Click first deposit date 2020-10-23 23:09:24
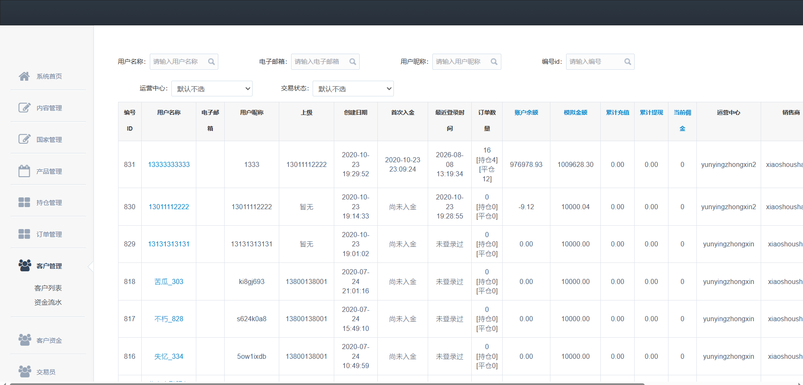The image size is (803, 385). 403,164
